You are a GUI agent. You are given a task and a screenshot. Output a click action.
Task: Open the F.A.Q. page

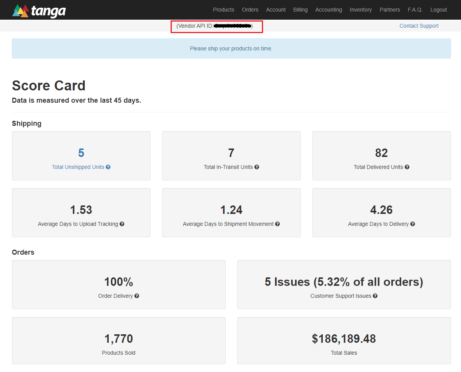point(415,9)
